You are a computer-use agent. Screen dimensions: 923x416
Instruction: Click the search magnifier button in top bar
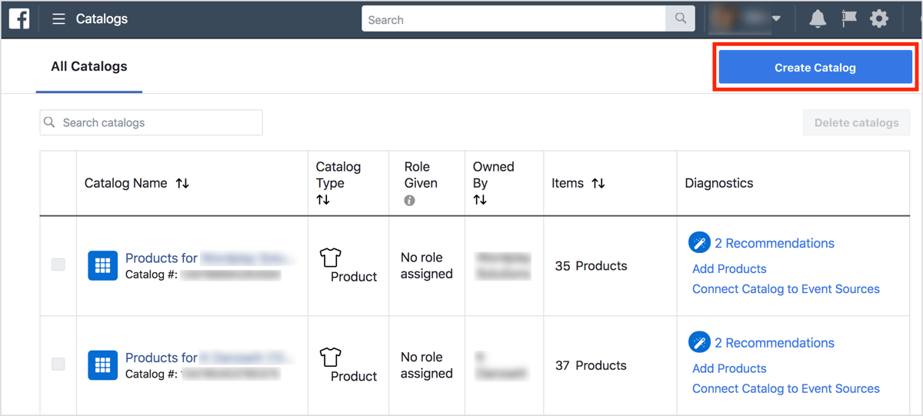click(681, 19)
